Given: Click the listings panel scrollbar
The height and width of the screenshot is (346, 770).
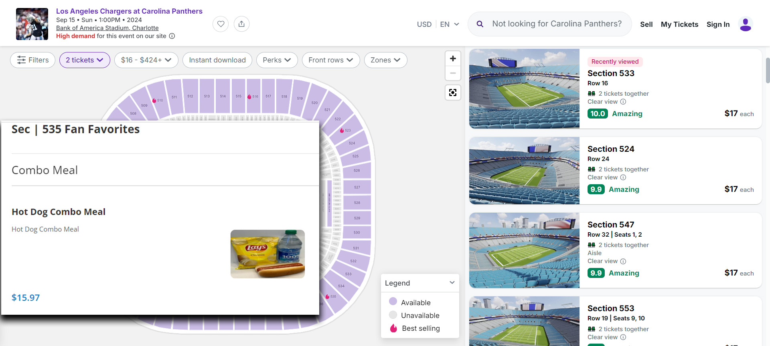Looking at the screenshot, I should click(768, 70).
